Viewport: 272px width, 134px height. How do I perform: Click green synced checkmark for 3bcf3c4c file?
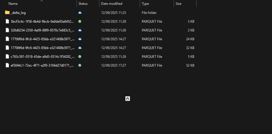[80, 21]
